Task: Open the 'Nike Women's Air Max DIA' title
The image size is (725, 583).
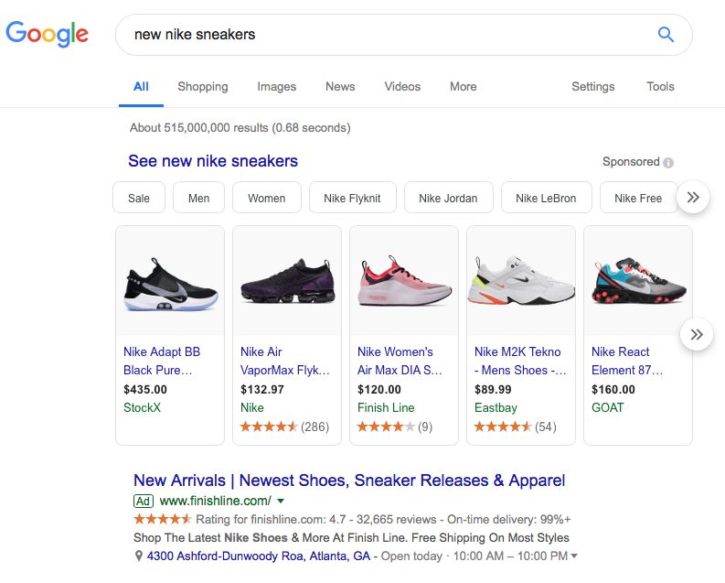Action: [x=400, y=361]
